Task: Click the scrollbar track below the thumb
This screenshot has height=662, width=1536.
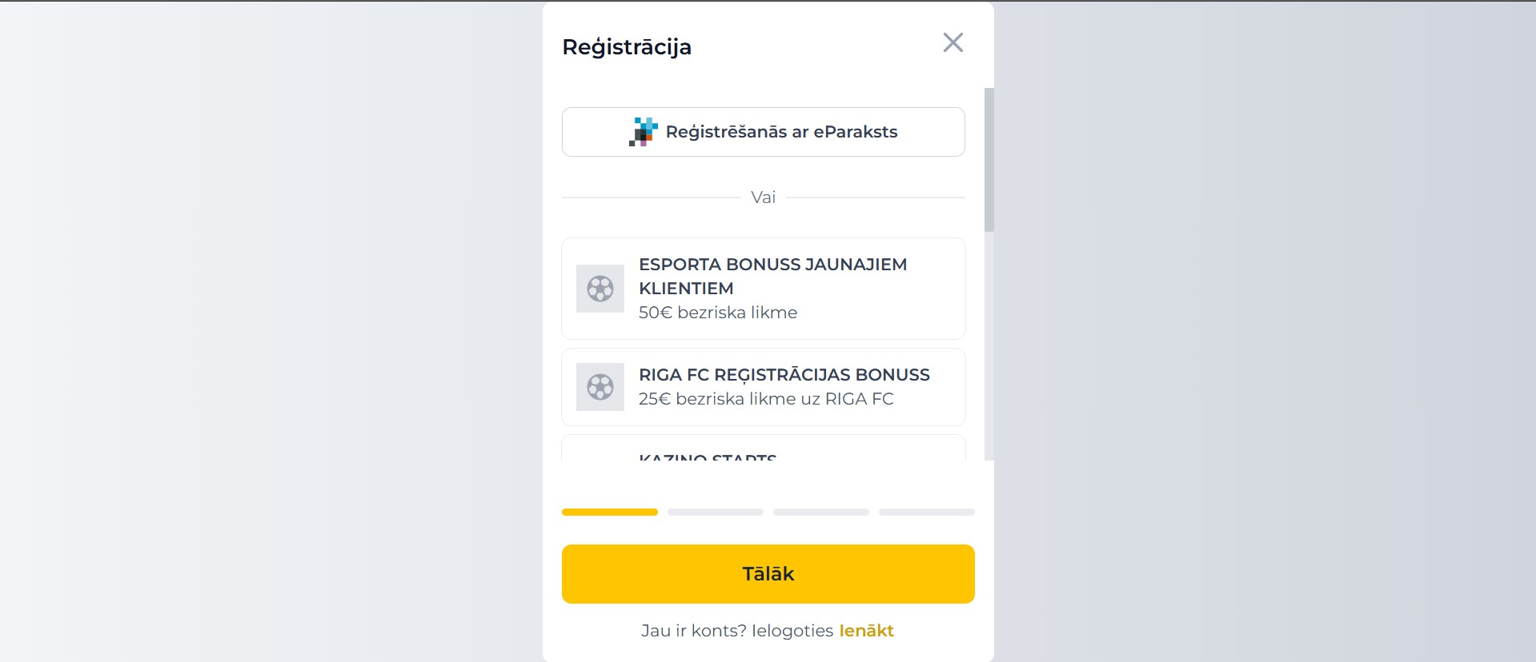Action: (989, 346)
